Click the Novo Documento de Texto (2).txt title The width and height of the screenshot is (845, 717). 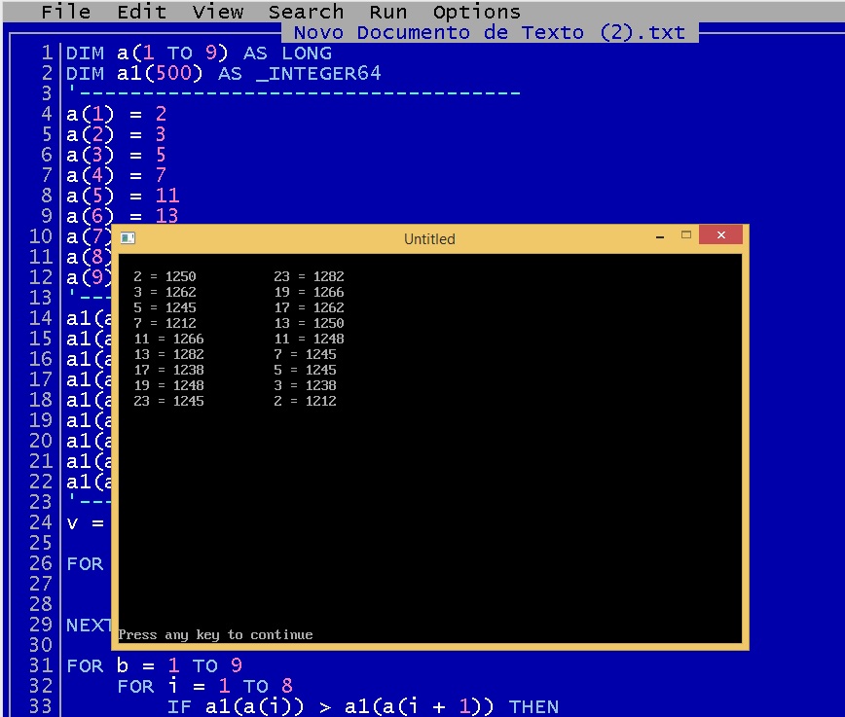(490, 32)
